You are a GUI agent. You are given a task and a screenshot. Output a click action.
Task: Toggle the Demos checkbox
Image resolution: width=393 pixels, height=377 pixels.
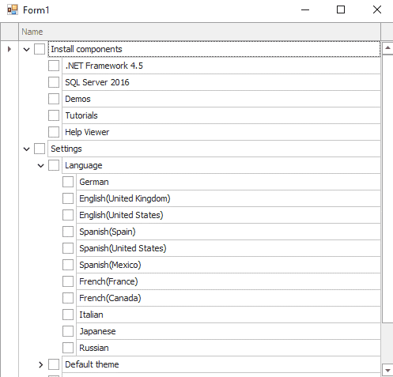point(54,99)
